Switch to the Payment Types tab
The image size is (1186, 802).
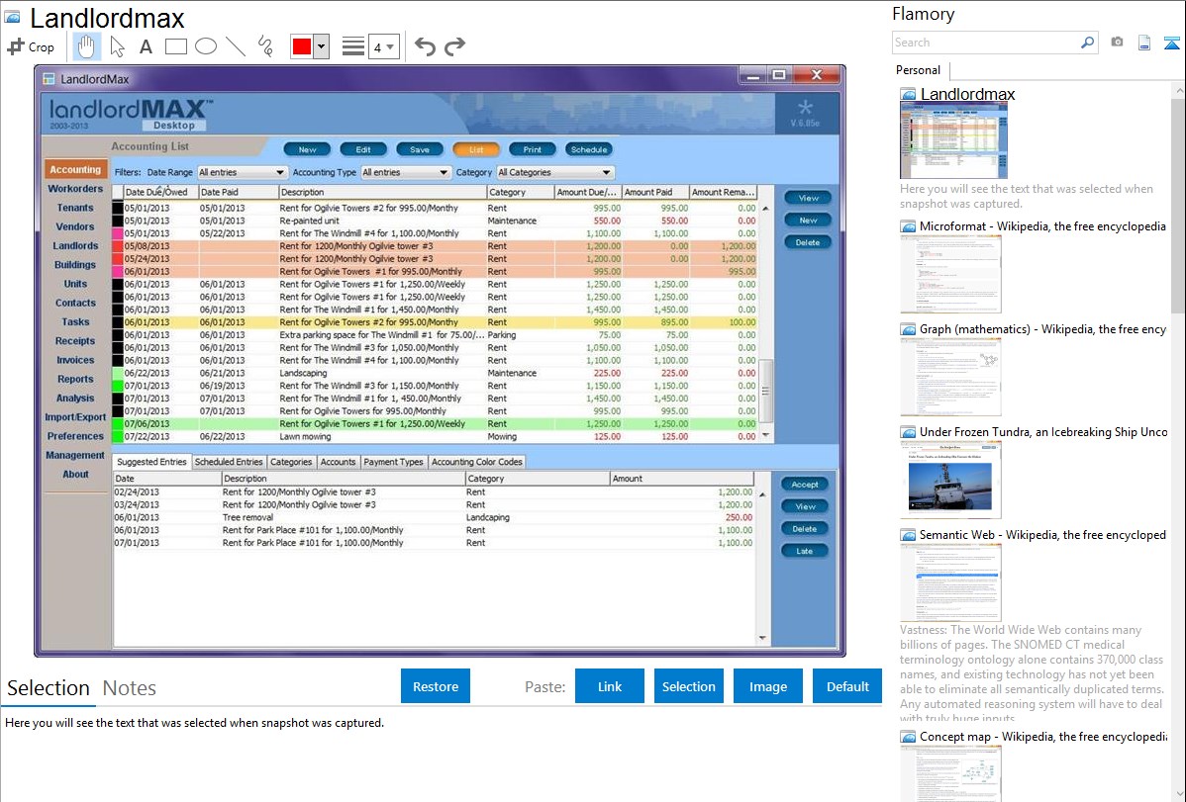[393, 462]
